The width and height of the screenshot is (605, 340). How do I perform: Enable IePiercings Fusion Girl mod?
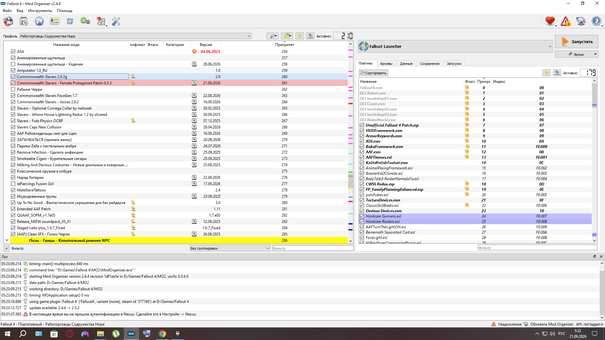click(13, 184)
